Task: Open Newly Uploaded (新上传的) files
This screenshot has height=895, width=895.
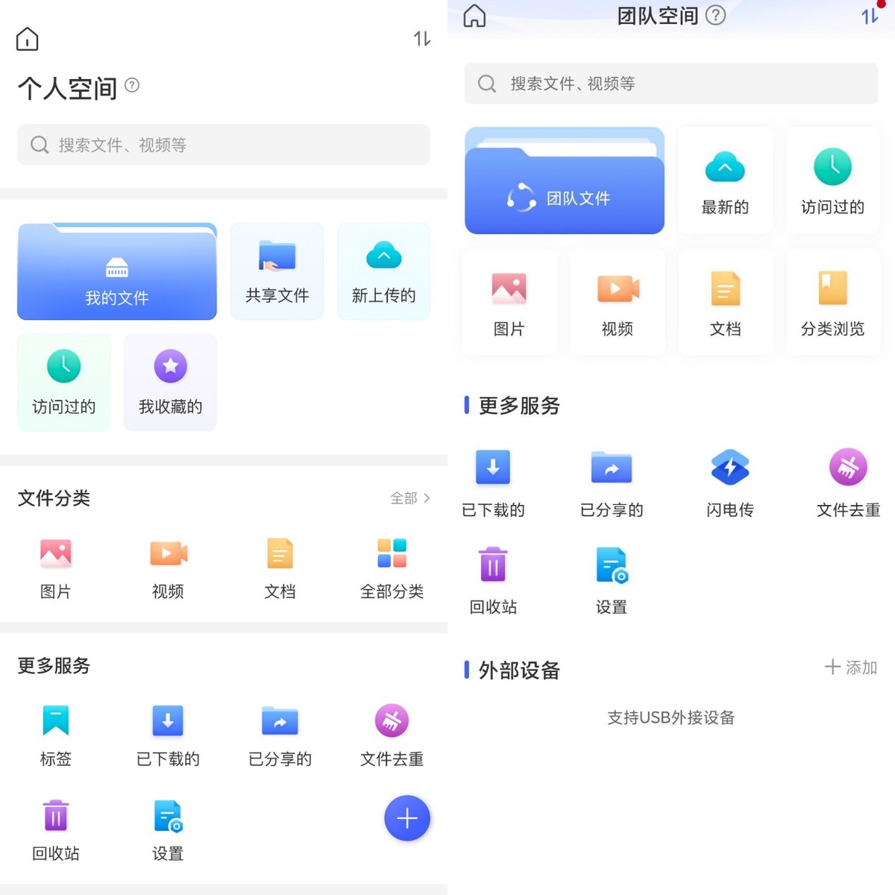Action: point(383,270)
